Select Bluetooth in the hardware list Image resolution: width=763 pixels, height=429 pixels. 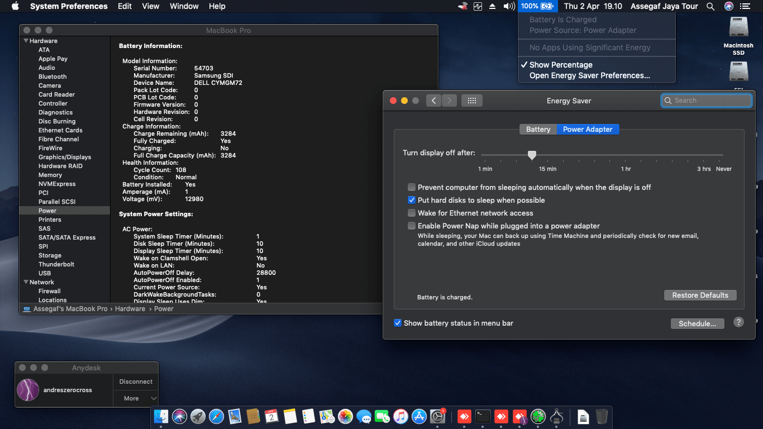[x=53, y=77]
